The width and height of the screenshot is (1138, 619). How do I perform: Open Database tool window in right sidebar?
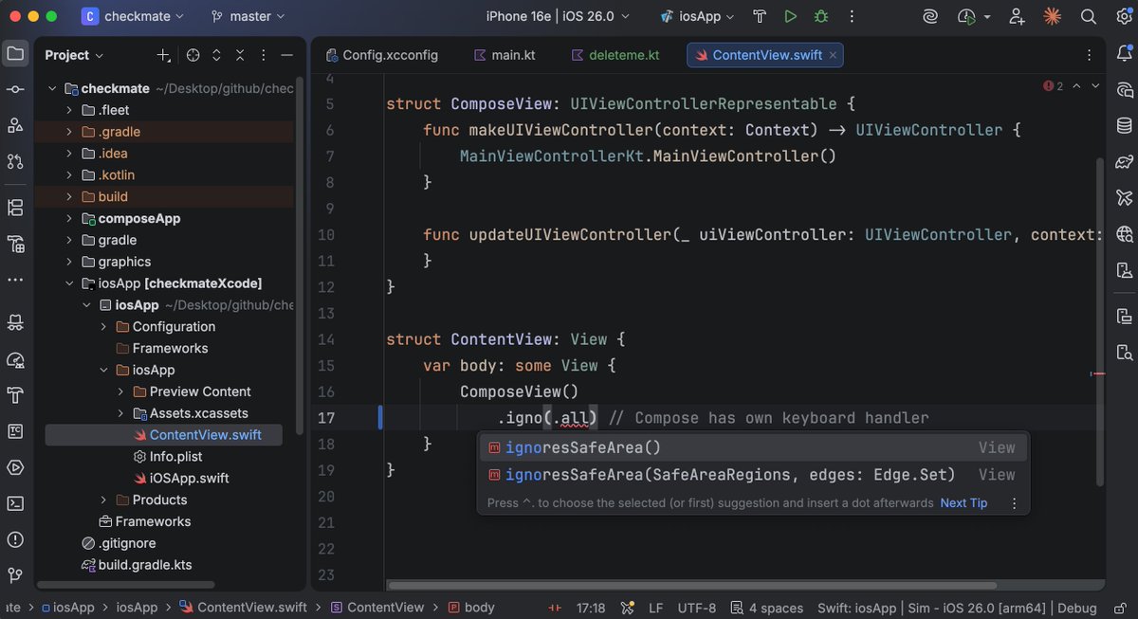pos(1125,125)
